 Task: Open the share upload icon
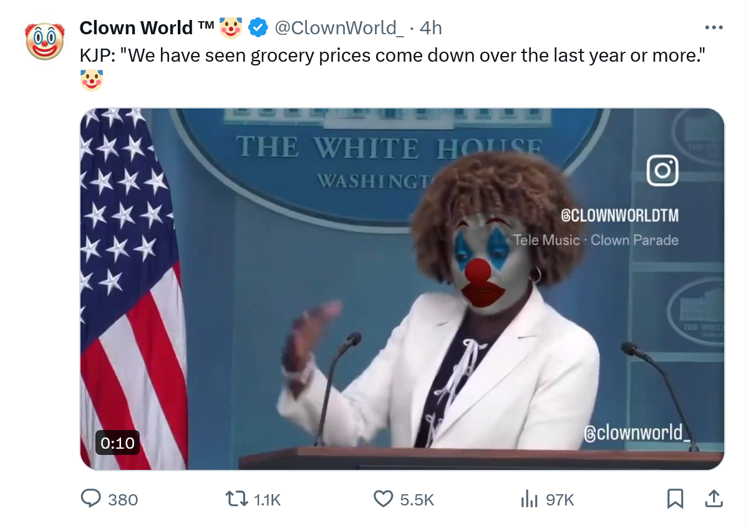(x=714, y=499)
